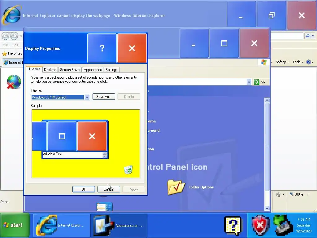Image resolution: width=317 pixels, height=238 pixels.
Task: Open the File menu in Internet Explorer
Action: pyautogui.click(x=5, y=45)
